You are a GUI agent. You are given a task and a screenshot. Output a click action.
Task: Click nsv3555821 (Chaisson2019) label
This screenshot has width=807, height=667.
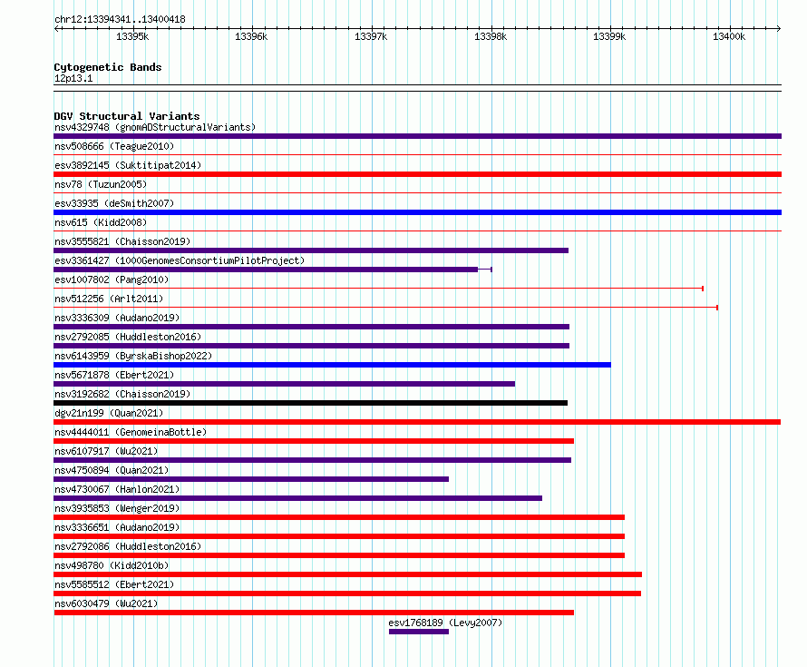point(122,241)
